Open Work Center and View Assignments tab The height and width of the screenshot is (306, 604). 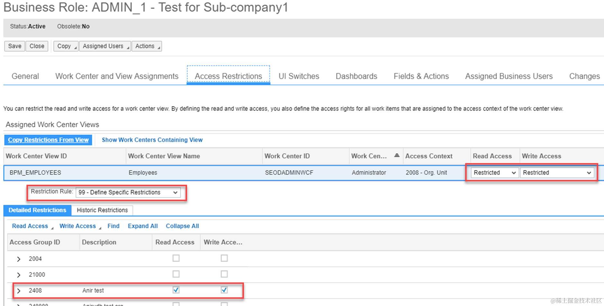(x=117, y=76)
